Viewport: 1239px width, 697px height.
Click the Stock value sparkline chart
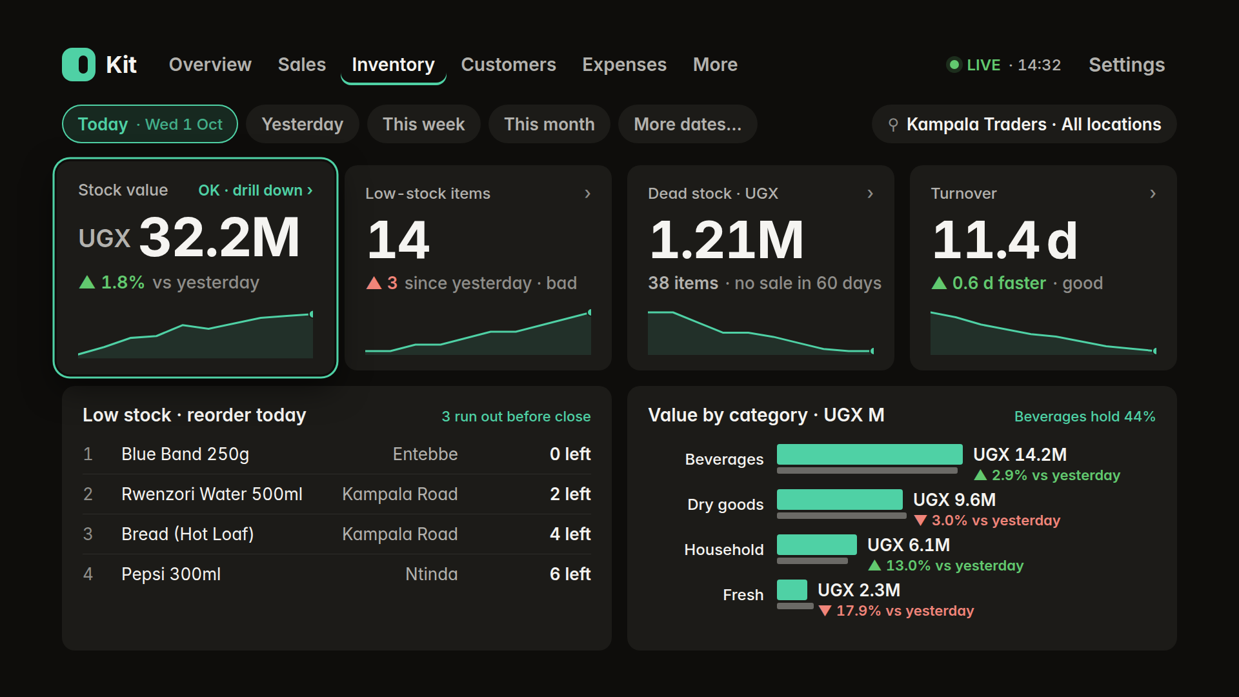[x=196, y=334]
